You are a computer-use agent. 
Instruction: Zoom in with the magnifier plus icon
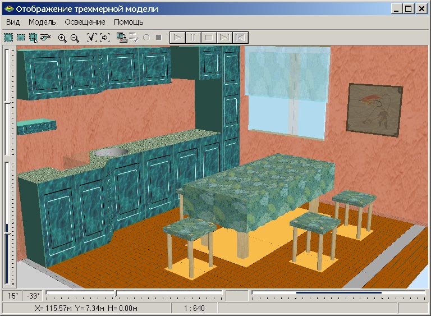click(62, 38)
